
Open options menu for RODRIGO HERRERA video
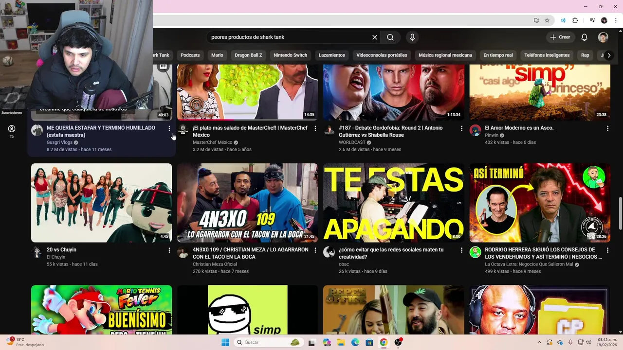607,250
